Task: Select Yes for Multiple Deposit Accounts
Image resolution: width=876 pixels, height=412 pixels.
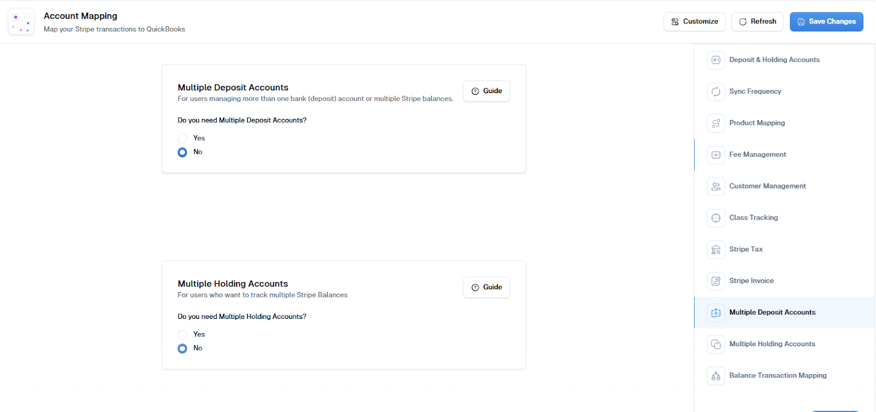Action: [x=182, y=138]
